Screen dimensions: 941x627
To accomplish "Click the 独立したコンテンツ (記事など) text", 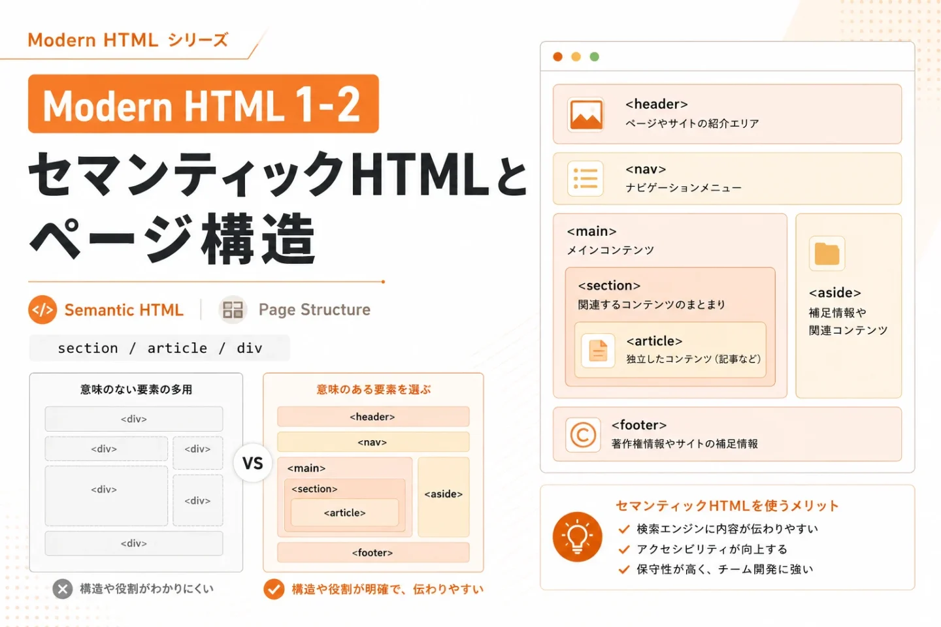I will tap(693, 359).
